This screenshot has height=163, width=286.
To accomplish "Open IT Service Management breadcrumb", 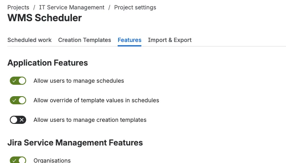I will coord(72,7).
